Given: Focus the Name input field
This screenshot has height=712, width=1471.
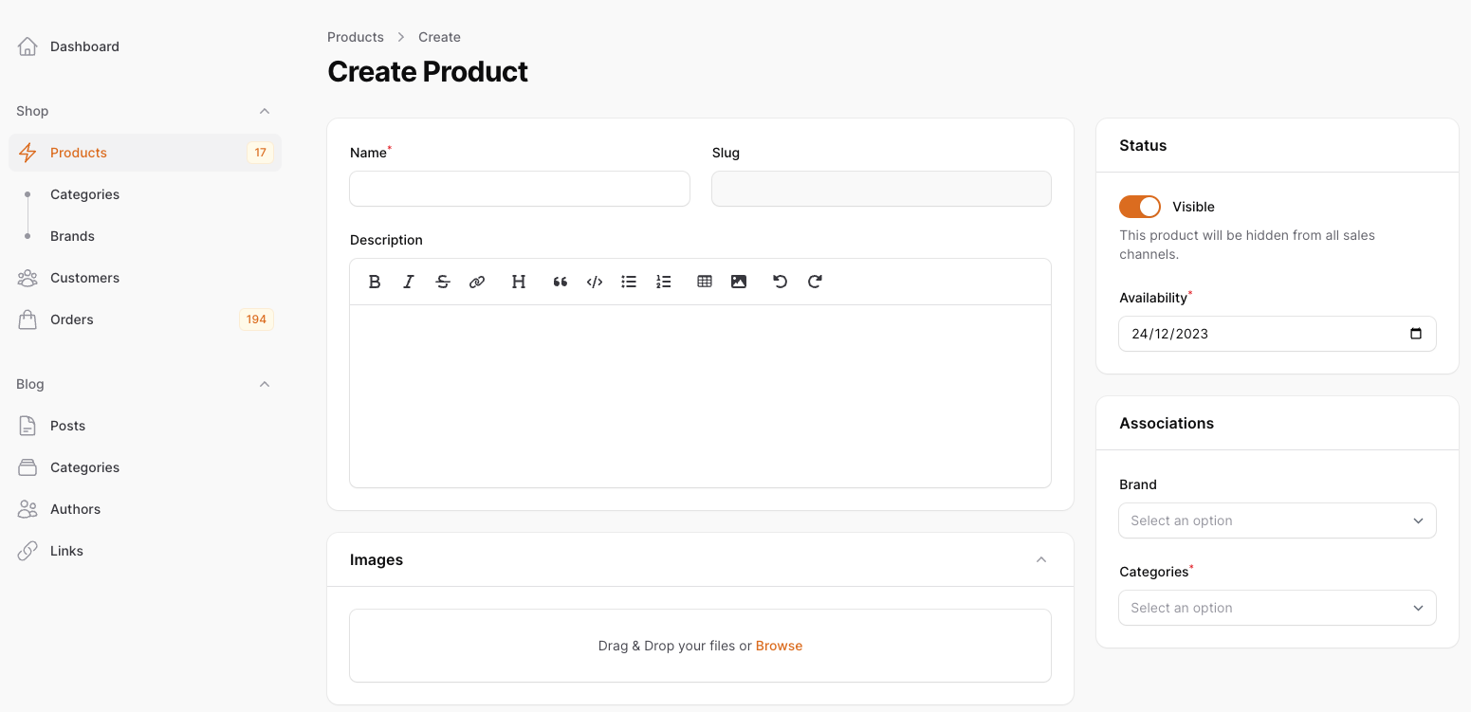Looking at the screenshot, I should [x=520, y=189].
